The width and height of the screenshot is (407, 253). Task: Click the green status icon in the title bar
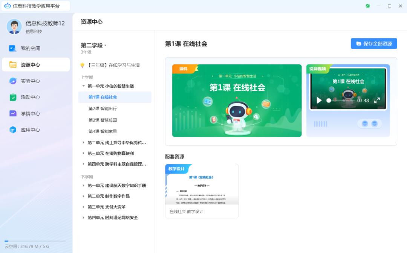(x=367, y=6)
